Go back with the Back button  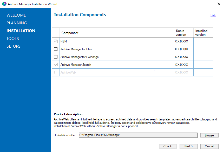tap(168, 146)
